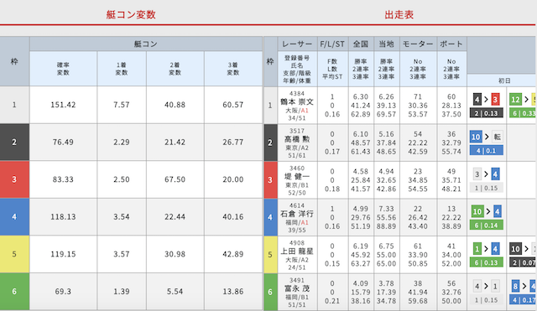This screenshot has height=311, width=537.
Task: Click blue 10 badge in lane 2 row
Action: click(x=476, y=137)
